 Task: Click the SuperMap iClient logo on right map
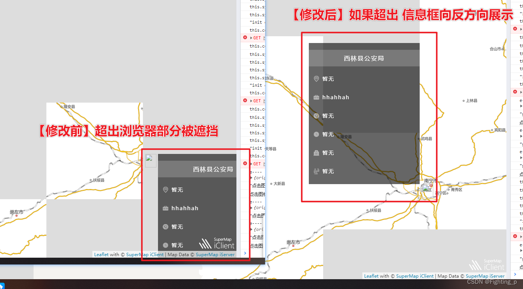pos(487,265)
